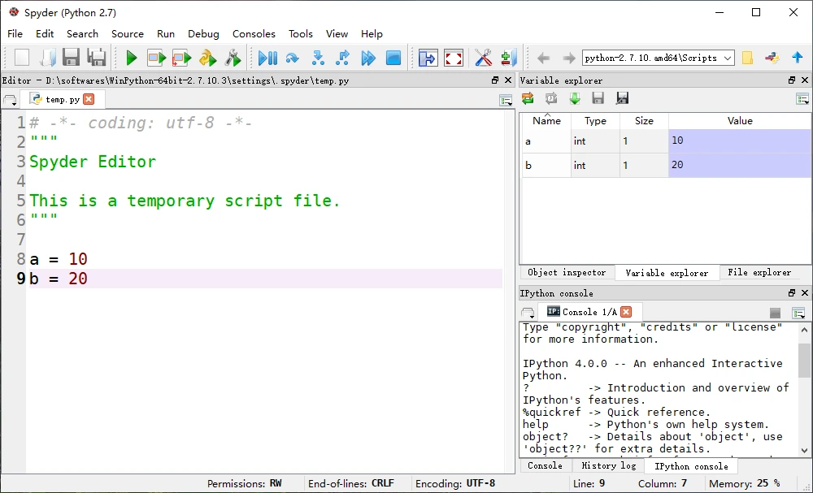
Task: Open the Run menu
Action: pos(166,33)
